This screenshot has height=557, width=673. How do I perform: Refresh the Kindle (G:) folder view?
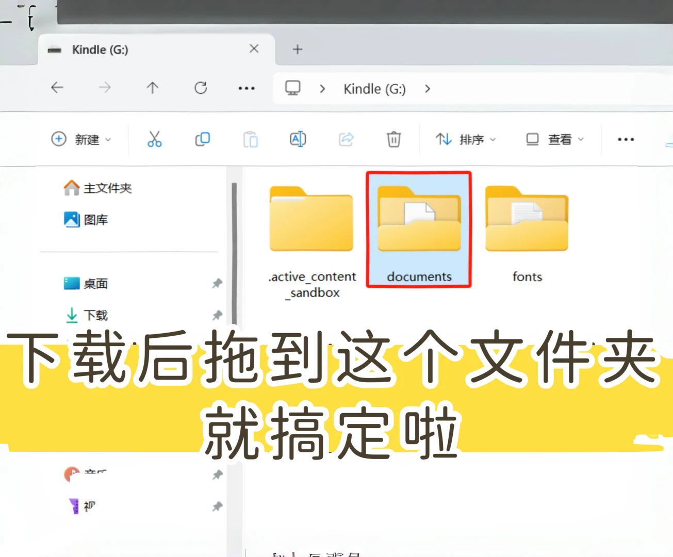click(201, 88)
